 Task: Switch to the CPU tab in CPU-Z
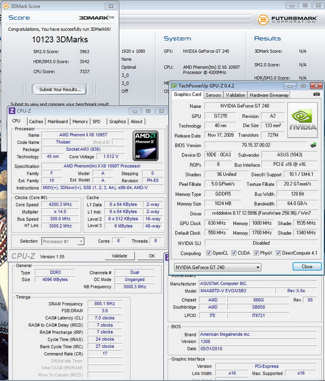(x=16, y=121)
